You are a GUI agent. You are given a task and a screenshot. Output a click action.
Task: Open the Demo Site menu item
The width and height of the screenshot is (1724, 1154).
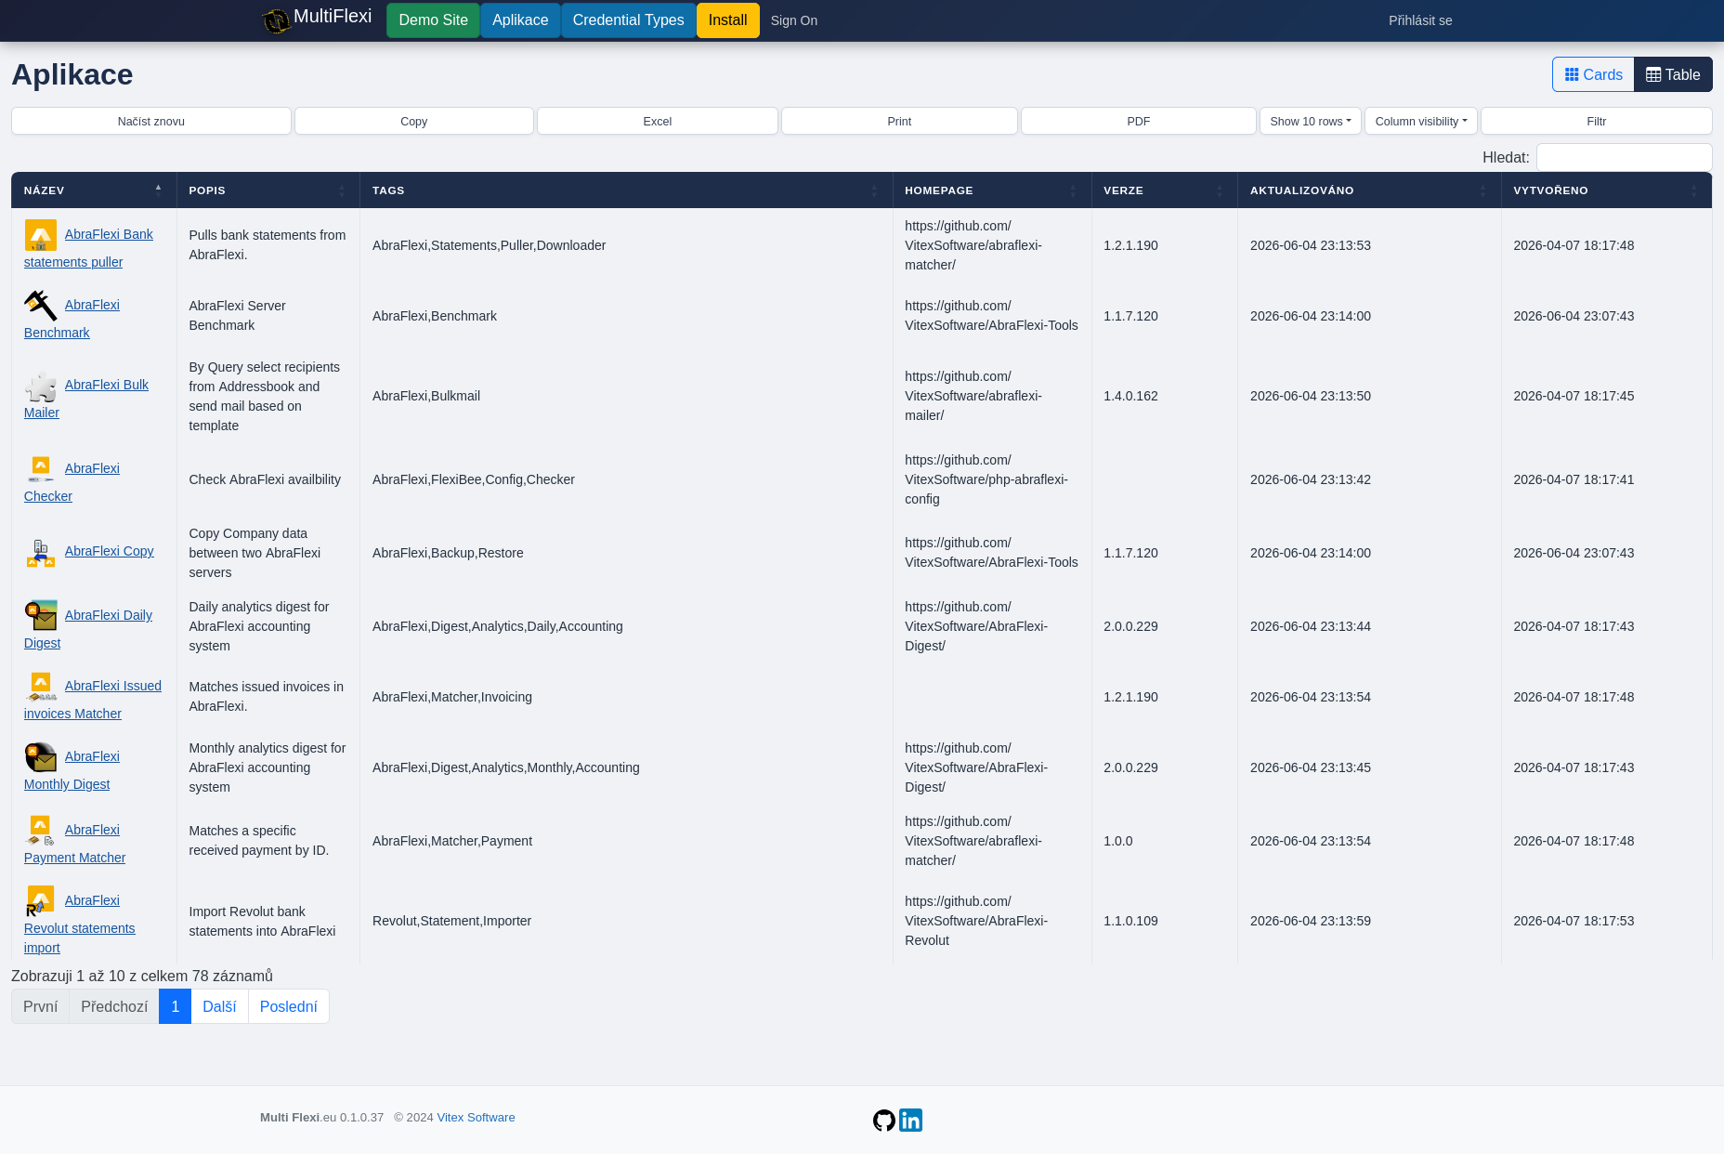coord(433,20)
